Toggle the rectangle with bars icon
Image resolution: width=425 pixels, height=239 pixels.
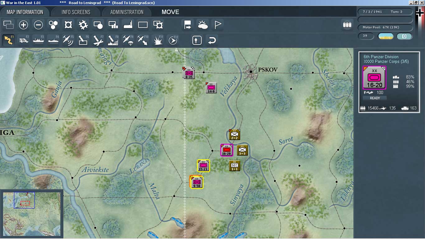pyautogui.click(x=113, y=25)
